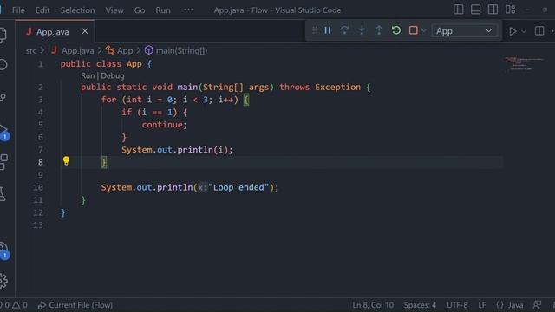The width and height of the screenshot is (555, 312).
Task: Click the debug Step Into icon
Action: pos(362,30)
